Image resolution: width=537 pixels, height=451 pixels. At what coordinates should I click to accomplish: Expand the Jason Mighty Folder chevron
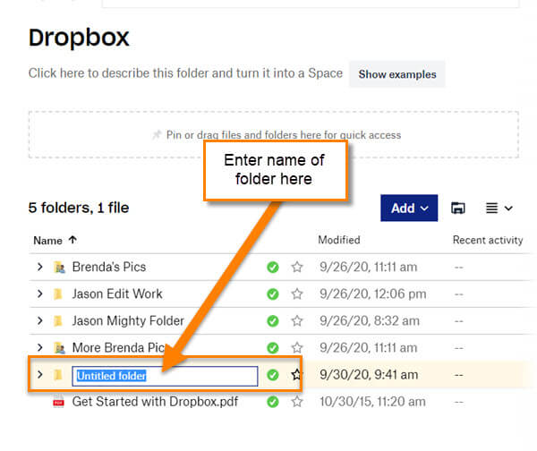coord(39,321)
